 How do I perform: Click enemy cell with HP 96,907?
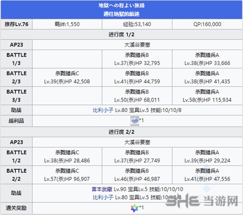pos(67,175)
